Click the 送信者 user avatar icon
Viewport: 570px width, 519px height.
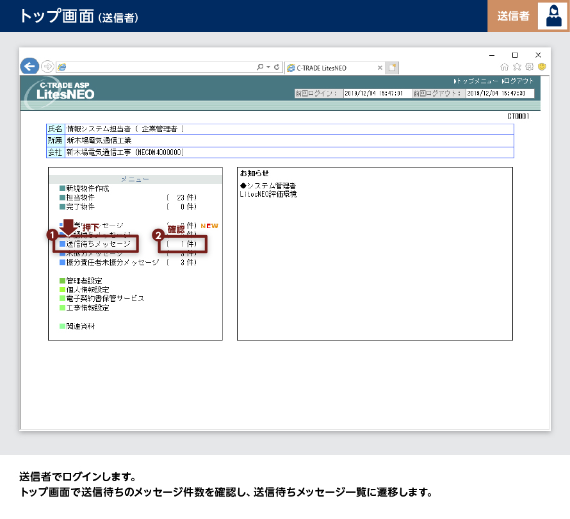(552, 16)
